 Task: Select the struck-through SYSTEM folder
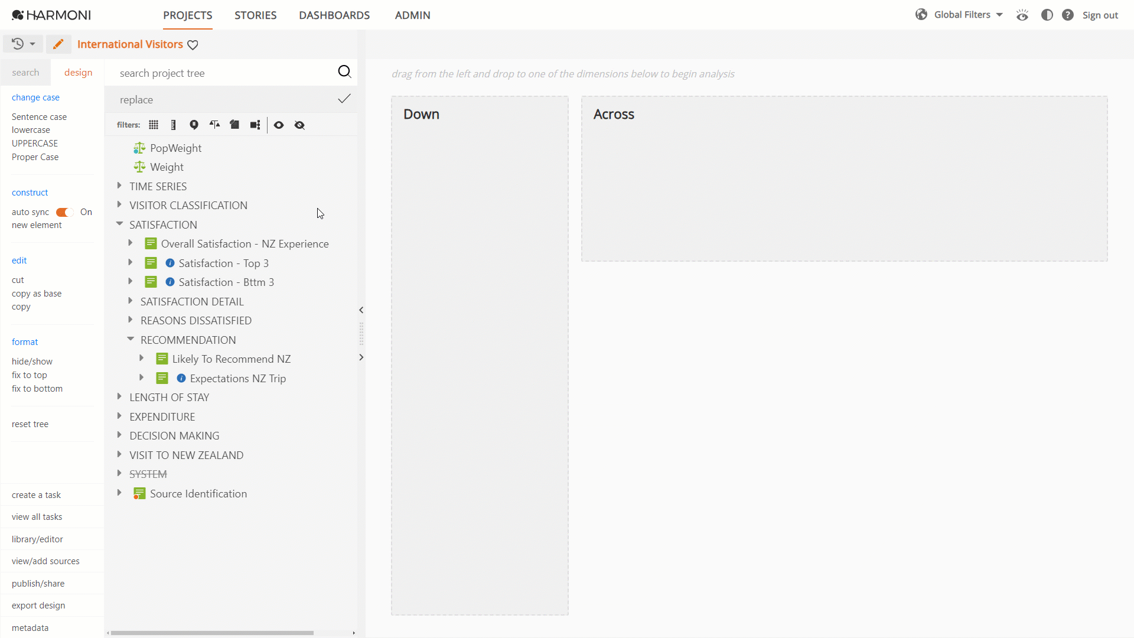tap(148, 474)
